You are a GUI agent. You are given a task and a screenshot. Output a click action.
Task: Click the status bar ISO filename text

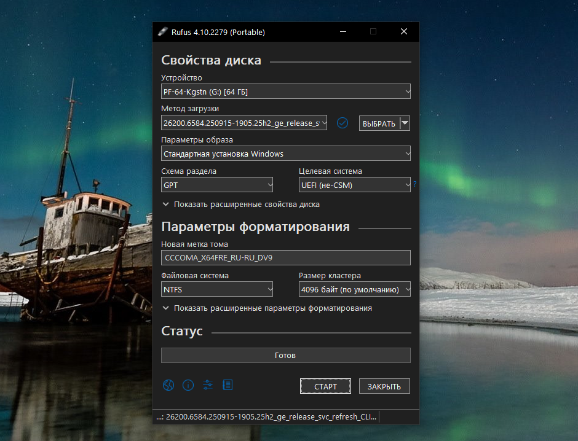266,416
